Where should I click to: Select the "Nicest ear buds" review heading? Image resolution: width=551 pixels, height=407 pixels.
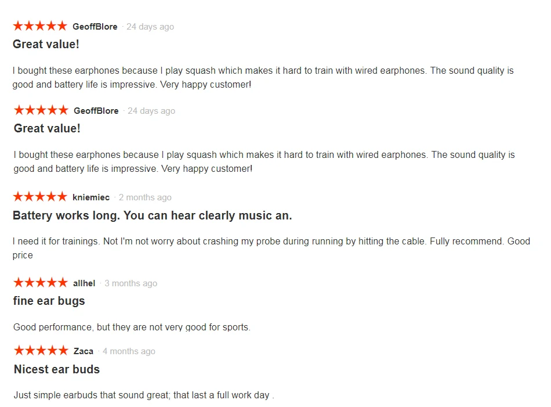tap(57, 369)
